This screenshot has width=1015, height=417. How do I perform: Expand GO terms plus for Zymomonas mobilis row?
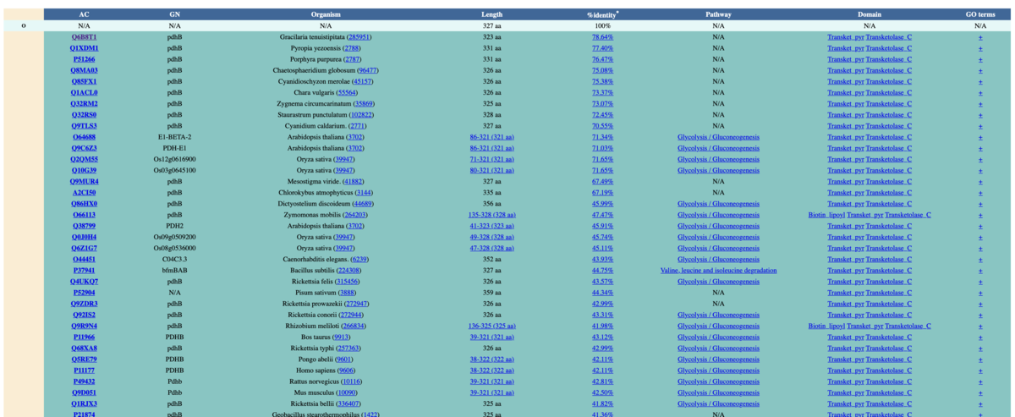point(980,215)
